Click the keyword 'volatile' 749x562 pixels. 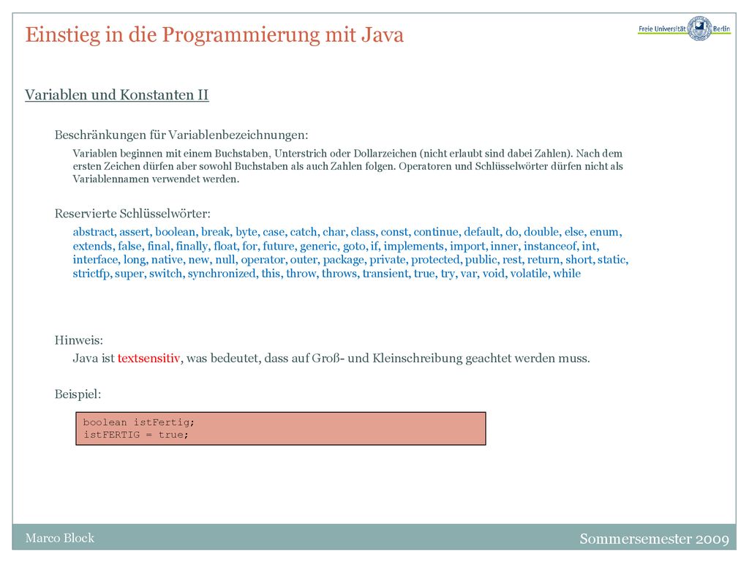pyautogui.click(x=528, y=274)
